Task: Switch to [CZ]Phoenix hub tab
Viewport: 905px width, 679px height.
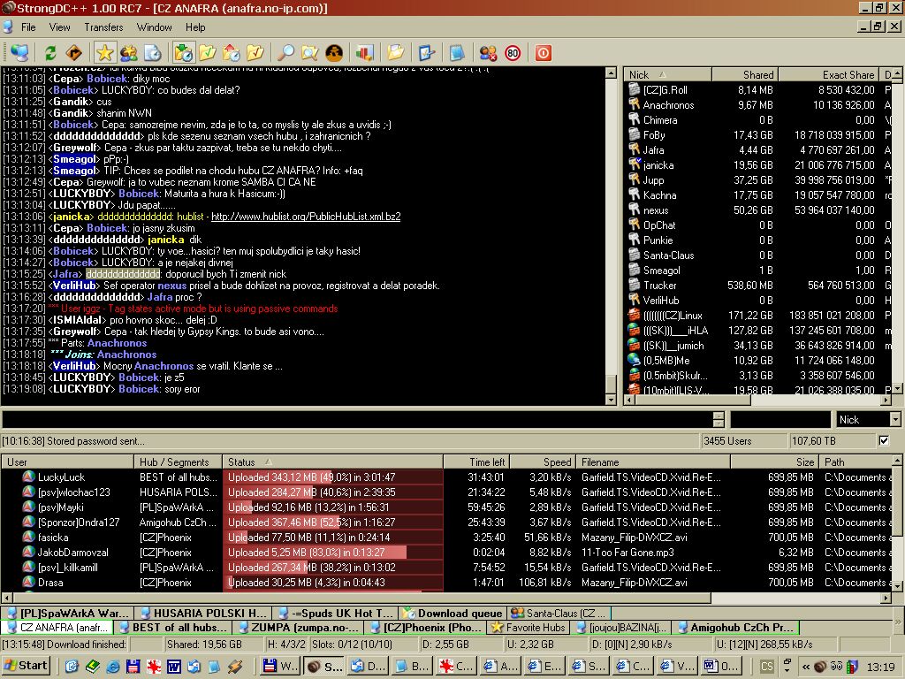Action: (x=426, y=628)
